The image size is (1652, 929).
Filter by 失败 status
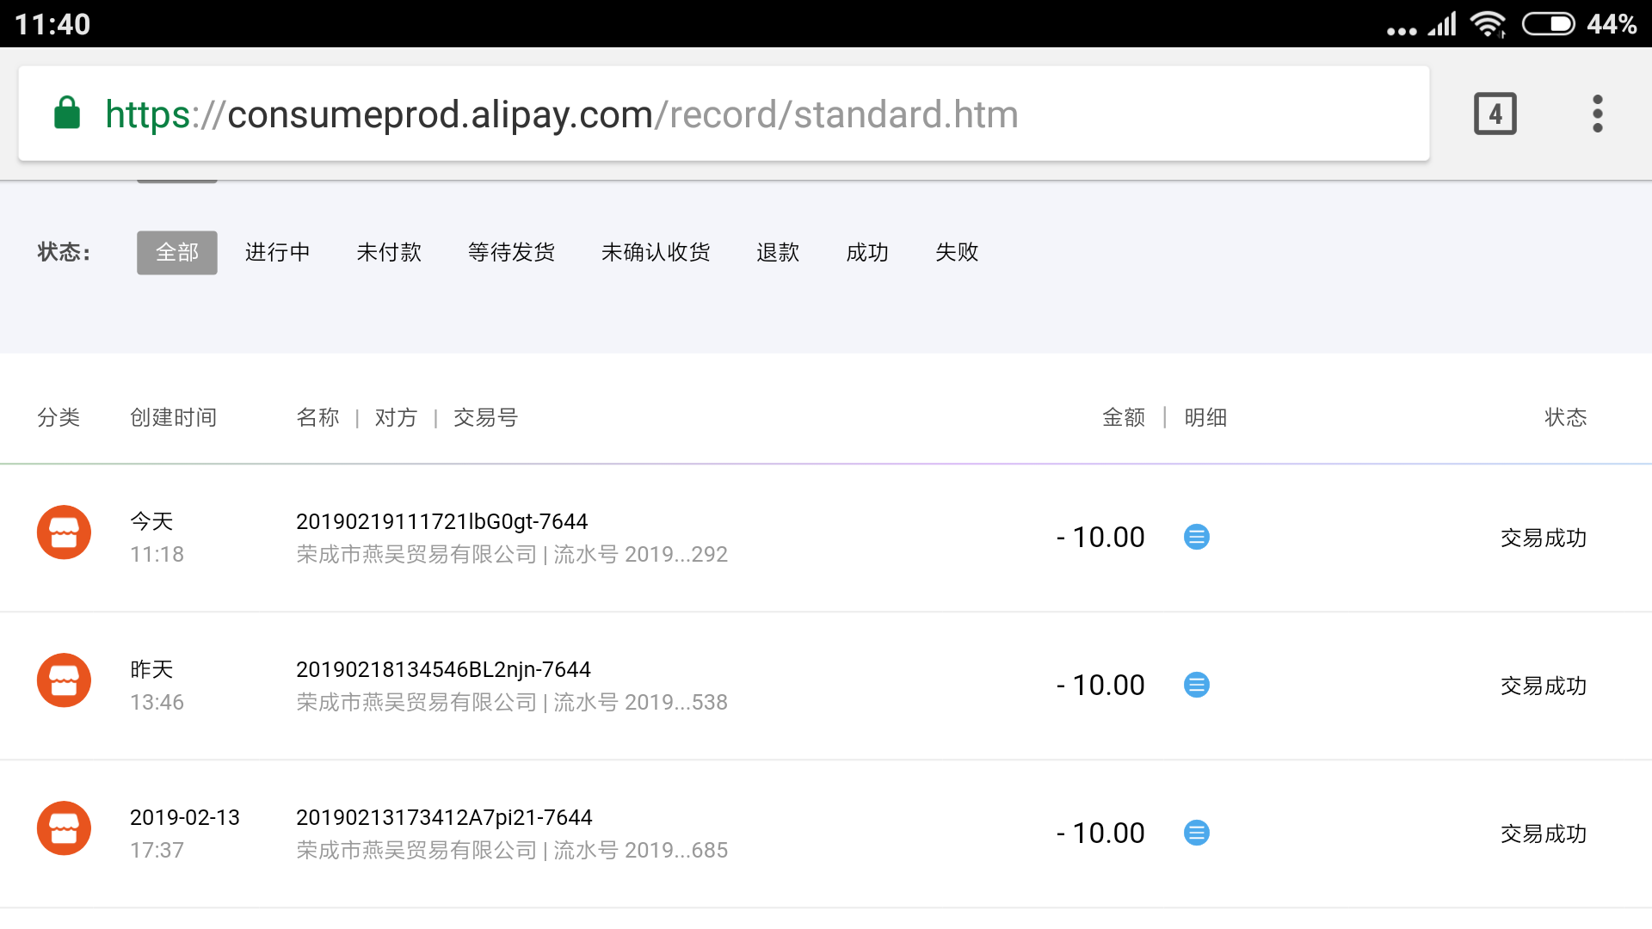point(957,252)
